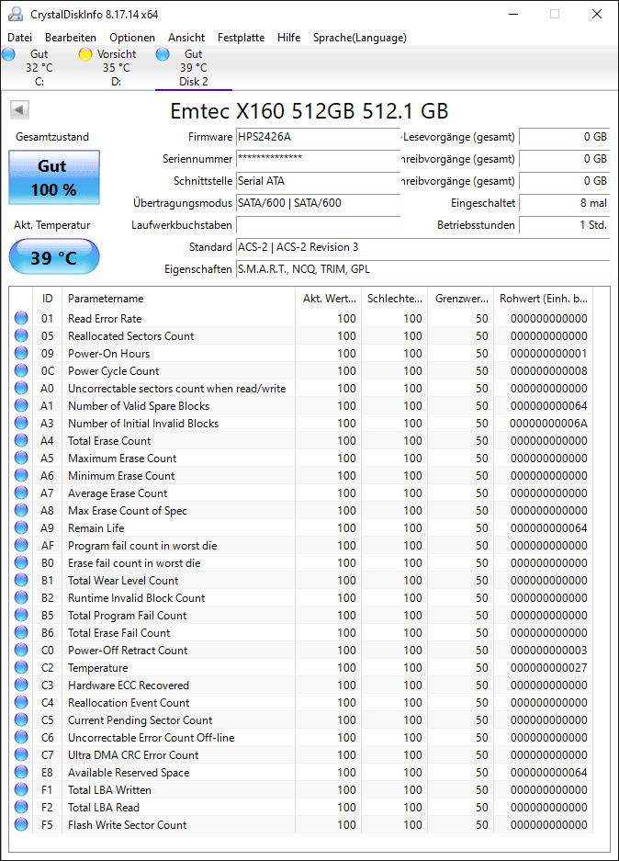
Task: Click status icon for Hardware ECC Recovered
Action: click(x=21, y=685)
